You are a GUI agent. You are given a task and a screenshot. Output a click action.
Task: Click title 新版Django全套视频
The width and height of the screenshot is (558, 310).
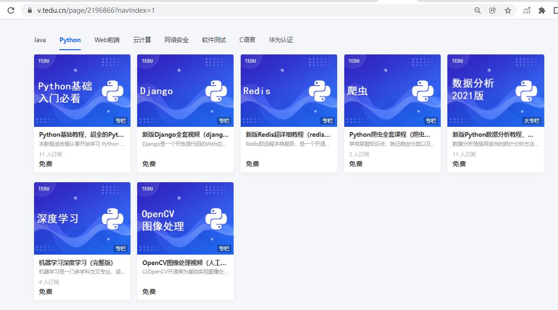pyautogui.click(x=185, y=135)
